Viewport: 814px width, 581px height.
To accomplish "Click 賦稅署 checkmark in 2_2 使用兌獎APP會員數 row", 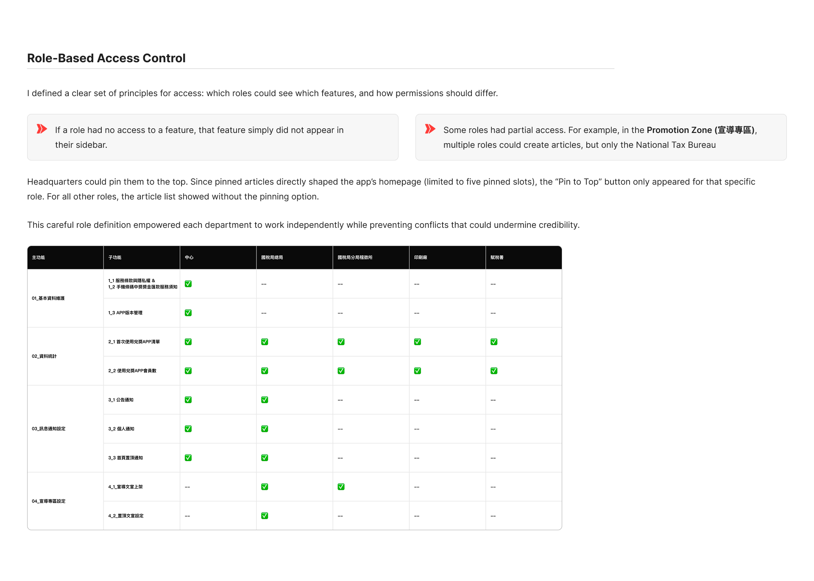I will pos(494,371).
